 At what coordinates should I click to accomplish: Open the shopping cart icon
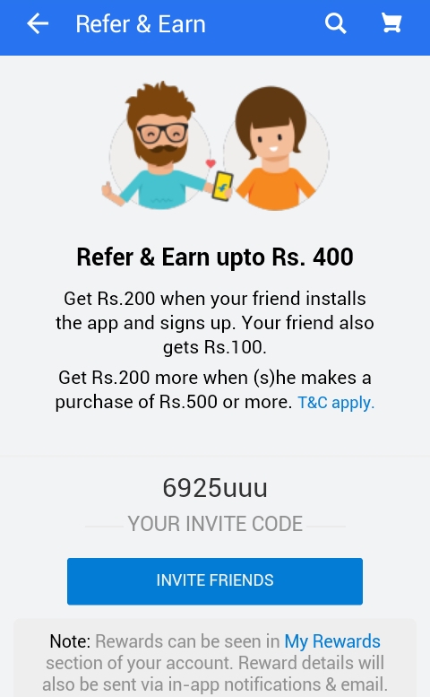click(391, 23)
